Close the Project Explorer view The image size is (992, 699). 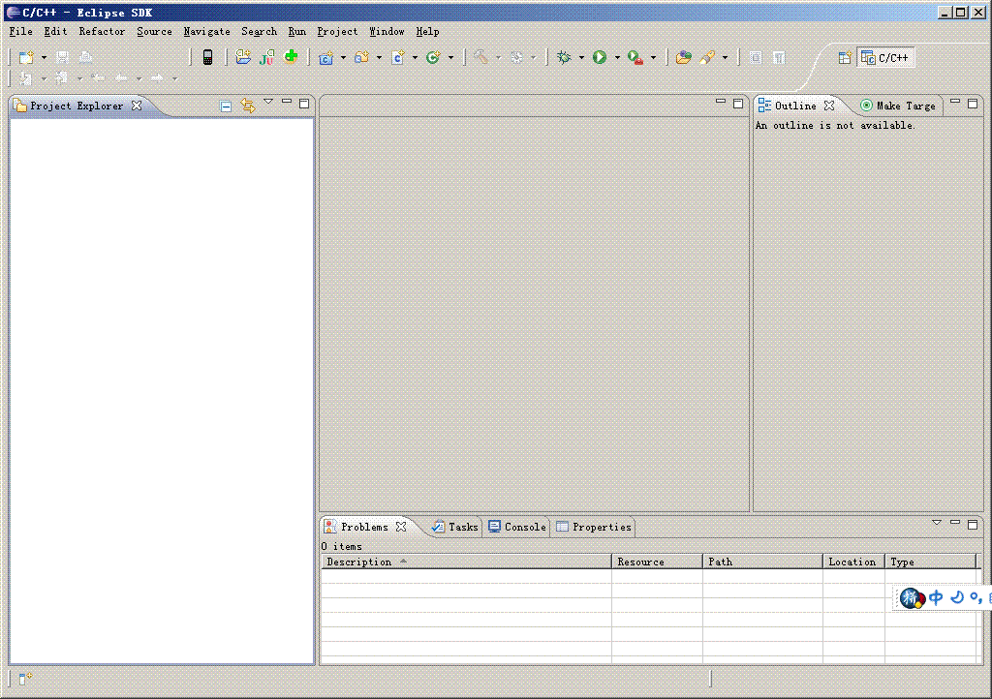pos(137,106)
